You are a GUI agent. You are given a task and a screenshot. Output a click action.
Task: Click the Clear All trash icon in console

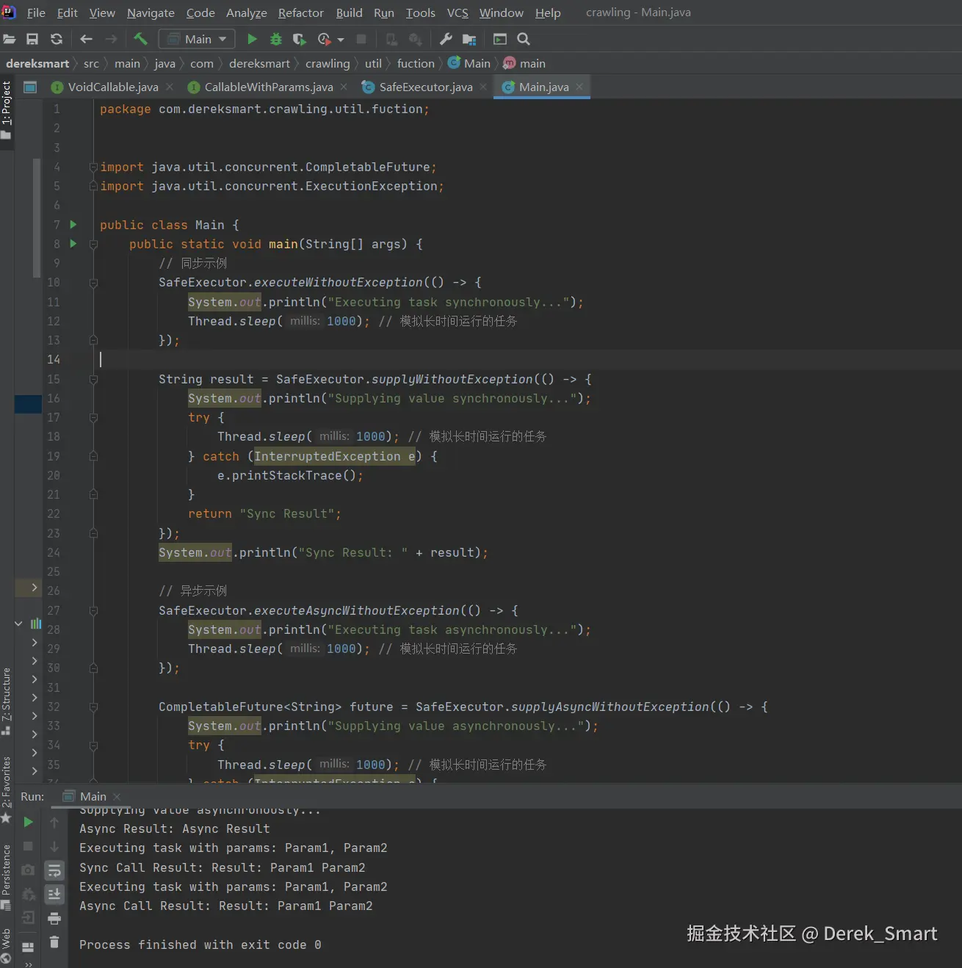(x=54, y=942)
